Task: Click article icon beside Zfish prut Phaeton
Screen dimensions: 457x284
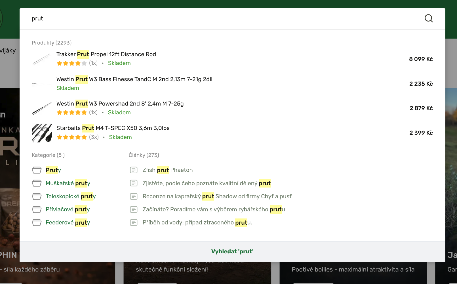Action: click(x=134, y=170)
